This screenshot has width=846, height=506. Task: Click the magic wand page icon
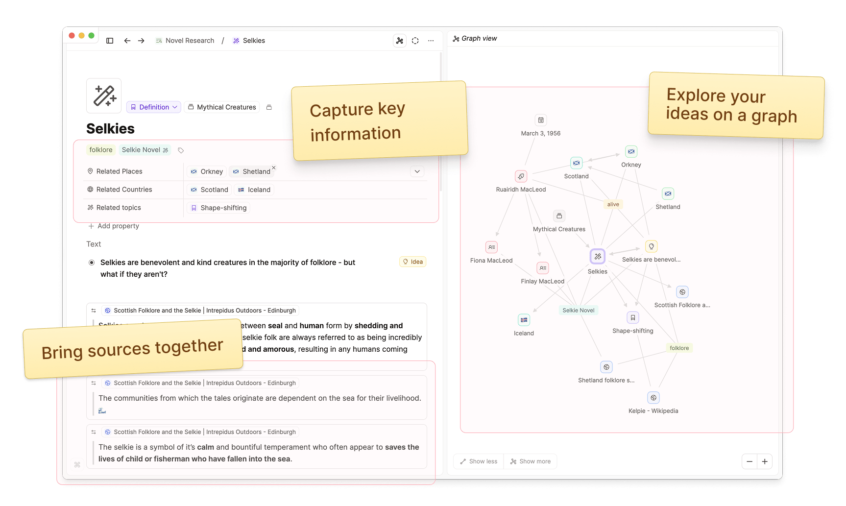point(104,96)
